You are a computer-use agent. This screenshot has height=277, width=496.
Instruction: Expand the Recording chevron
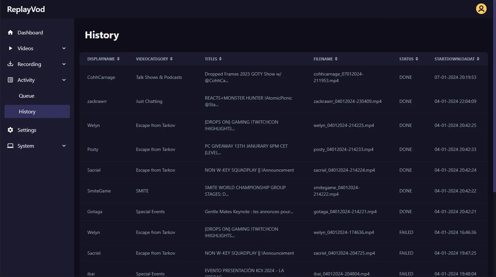point(64,64)
